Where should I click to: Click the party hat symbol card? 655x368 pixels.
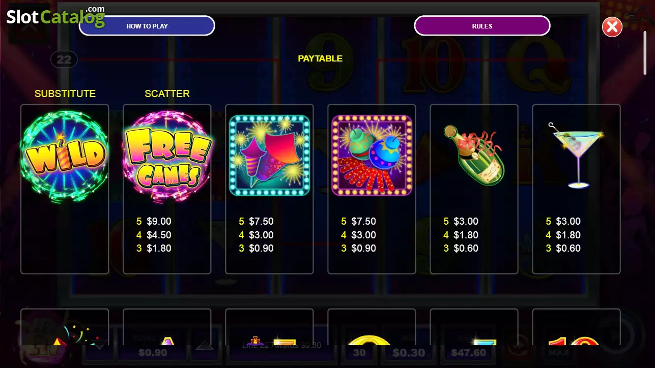point(65,327)
